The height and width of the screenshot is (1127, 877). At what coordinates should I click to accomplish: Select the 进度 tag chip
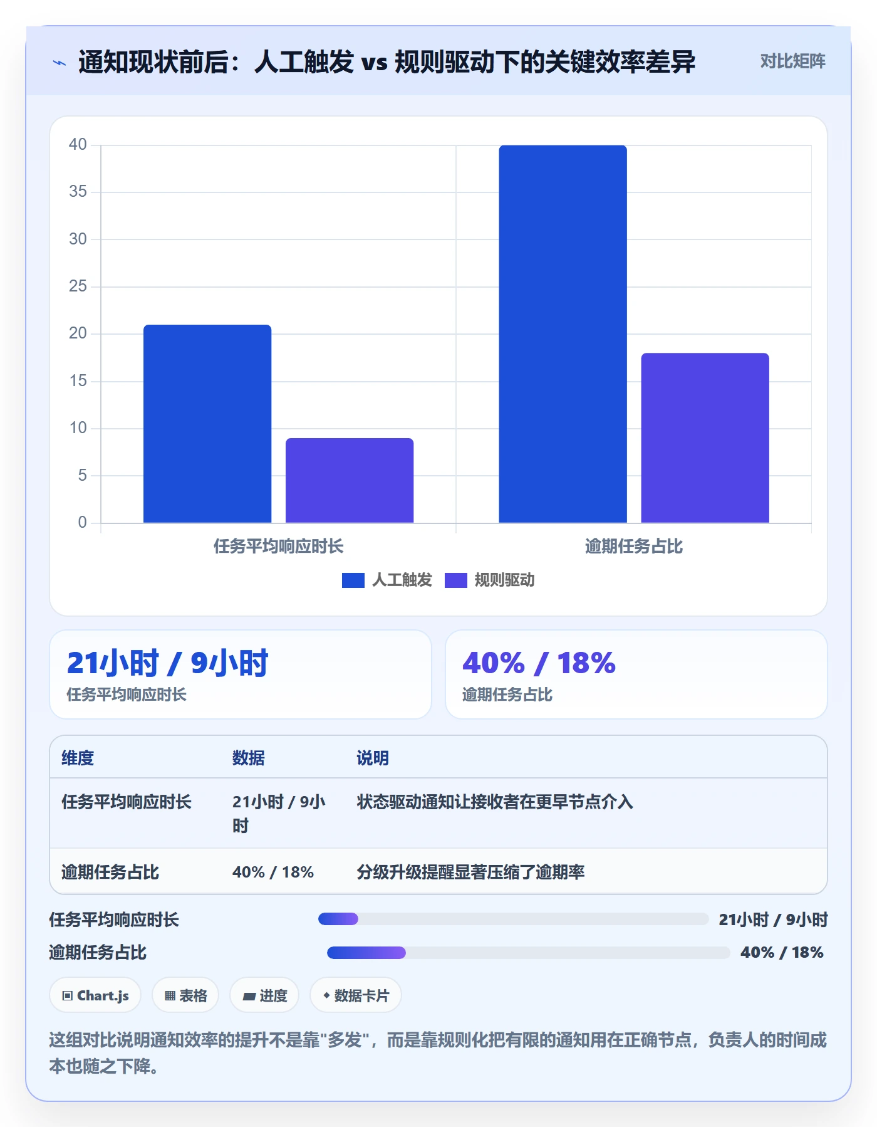pyautogui.click(x=264, y=995)
